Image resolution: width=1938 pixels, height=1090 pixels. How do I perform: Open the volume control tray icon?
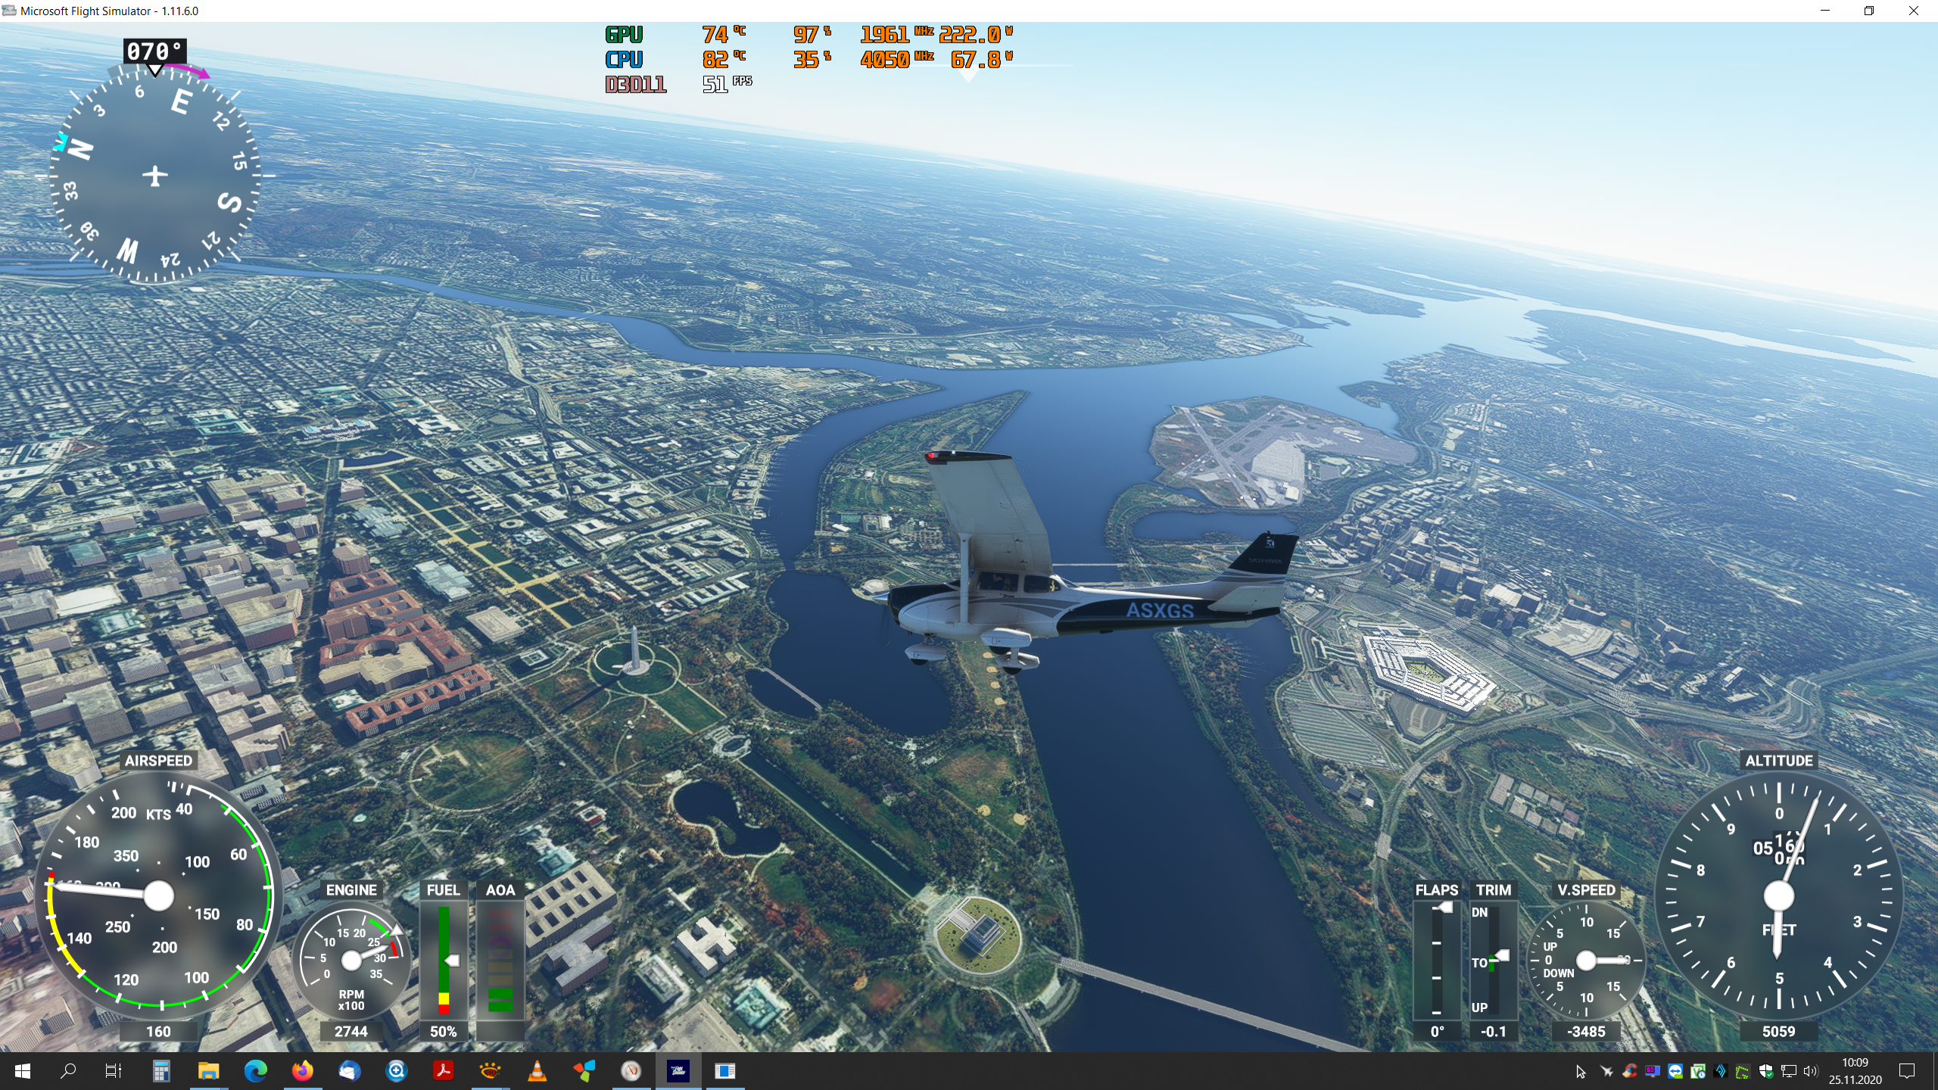(1810, 1071)
